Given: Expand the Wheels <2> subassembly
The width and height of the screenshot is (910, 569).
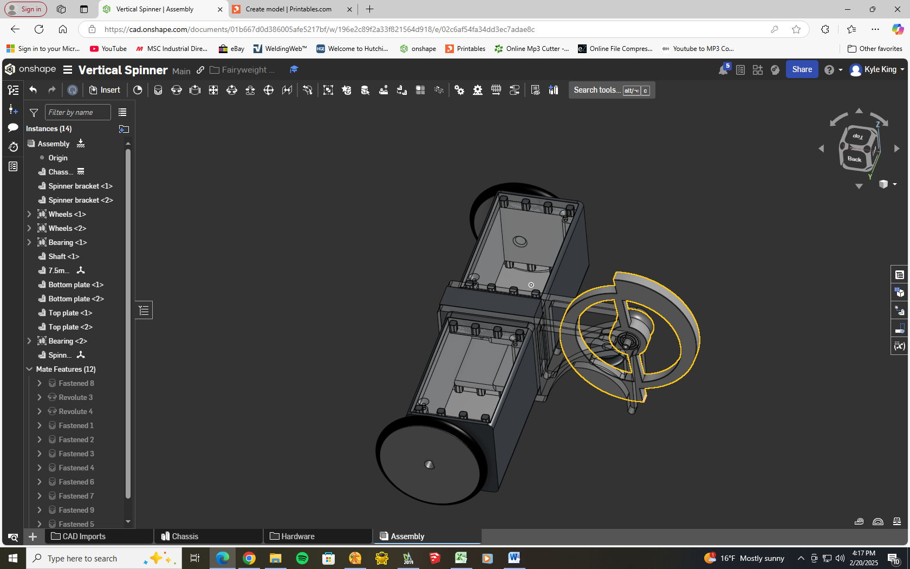Looking at the screenshot, I should pyautogui.click(x=29, y=228).
